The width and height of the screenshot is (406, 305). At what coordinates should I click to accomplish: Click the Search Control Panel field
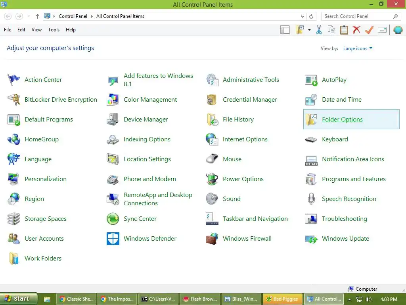point(361,16)
